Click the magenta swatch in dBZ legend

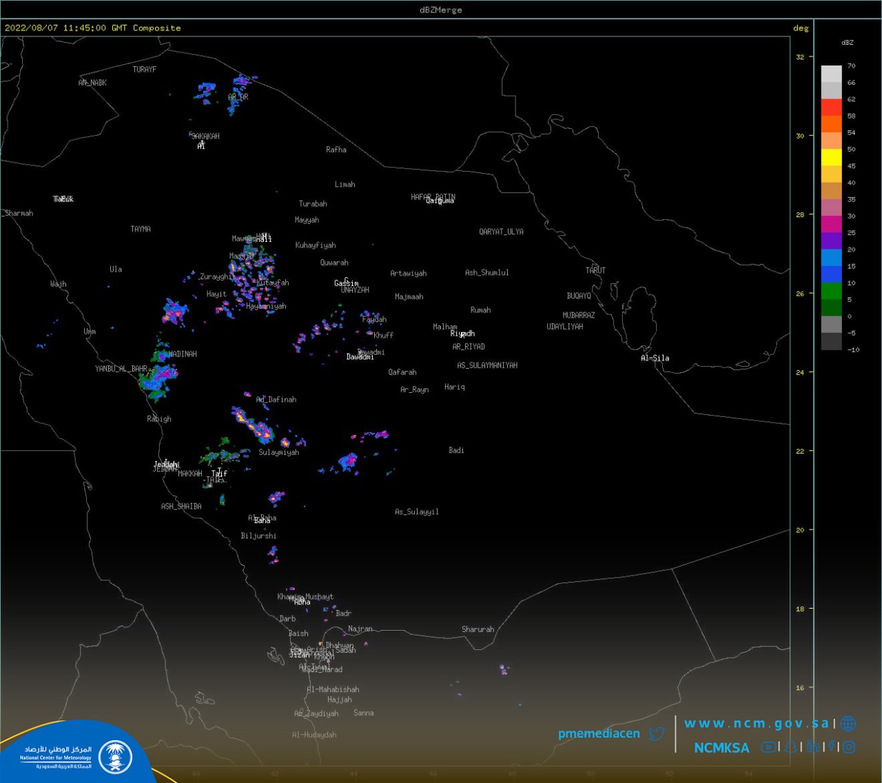[831, 224]
